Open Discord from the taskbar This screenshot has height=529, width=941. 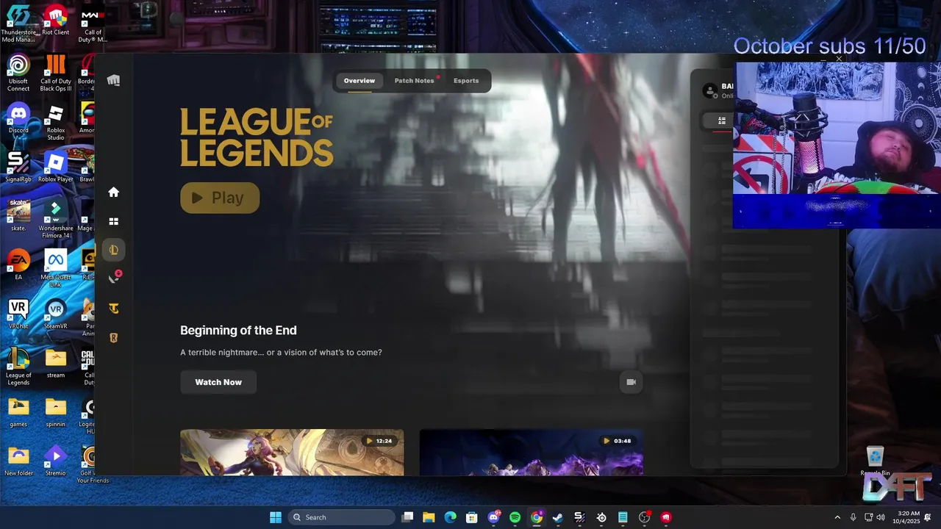493,517
